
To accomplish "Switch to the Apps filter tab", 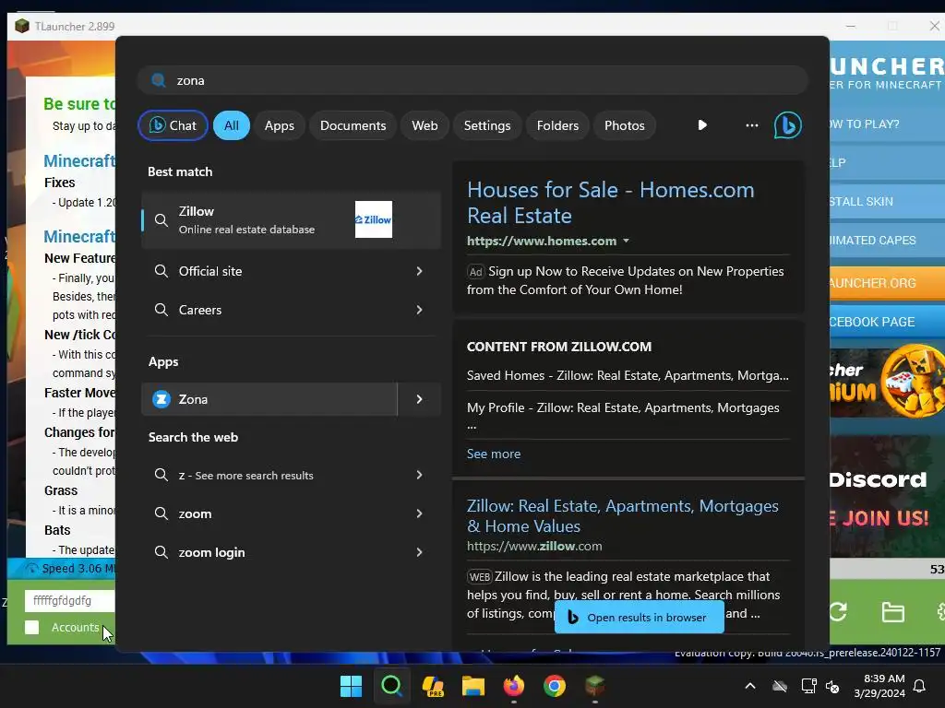I will point(279,125).
